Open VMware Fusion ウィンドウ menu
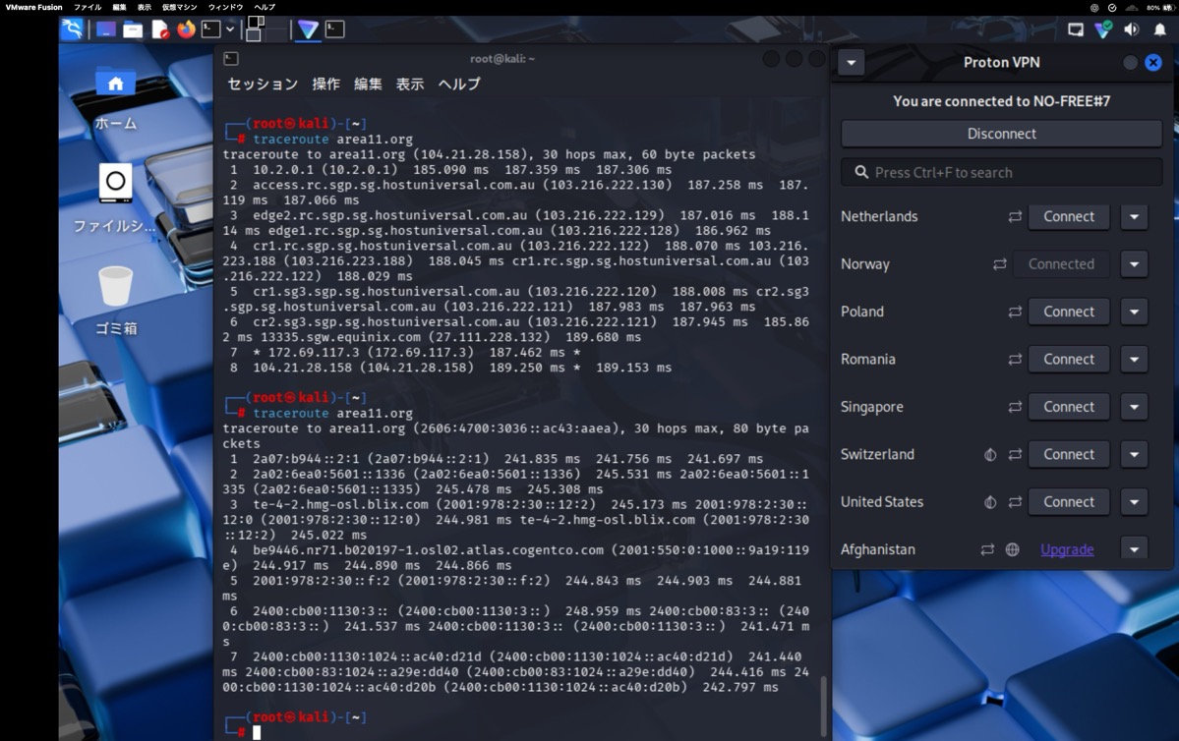The image size is (1179, 741). [225, 7]
